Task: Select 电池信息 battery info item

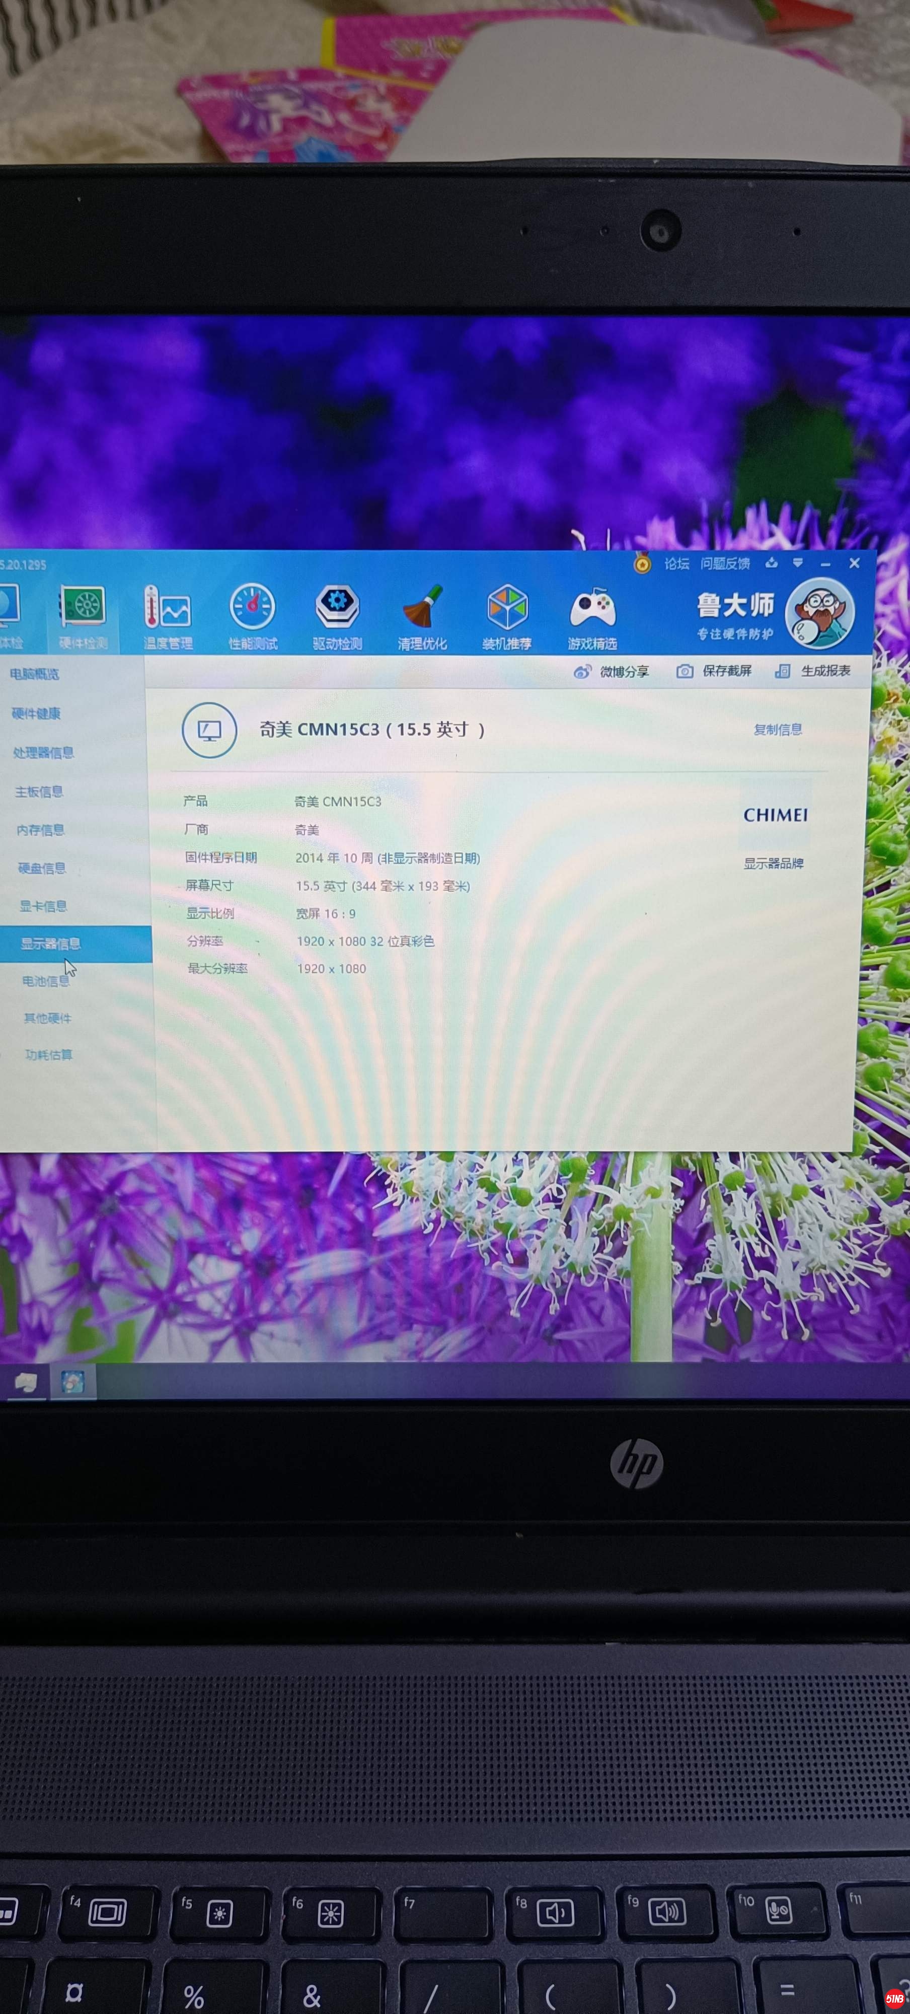Action: 45,981
